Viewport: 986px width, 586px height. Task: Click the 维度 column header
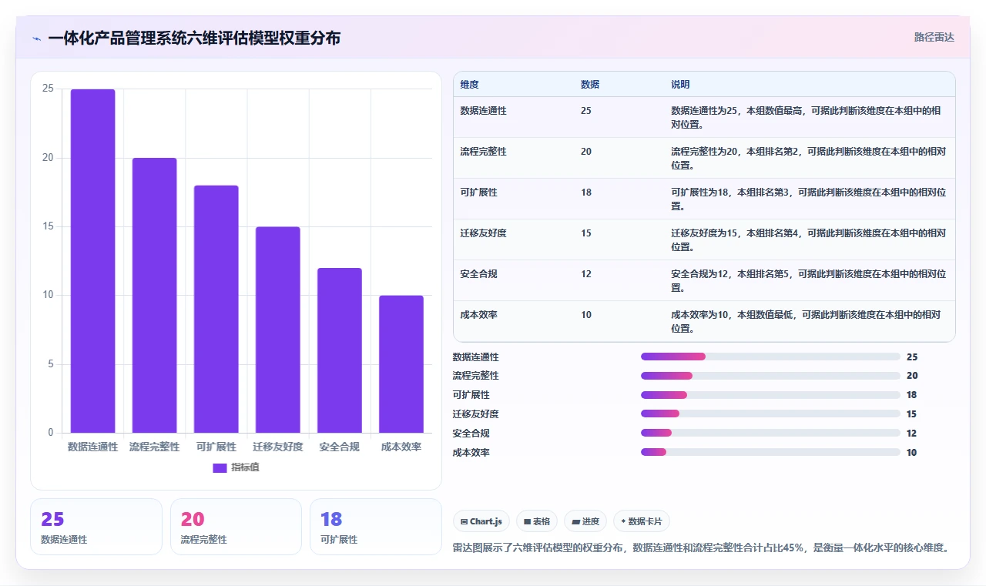point(469,84)
